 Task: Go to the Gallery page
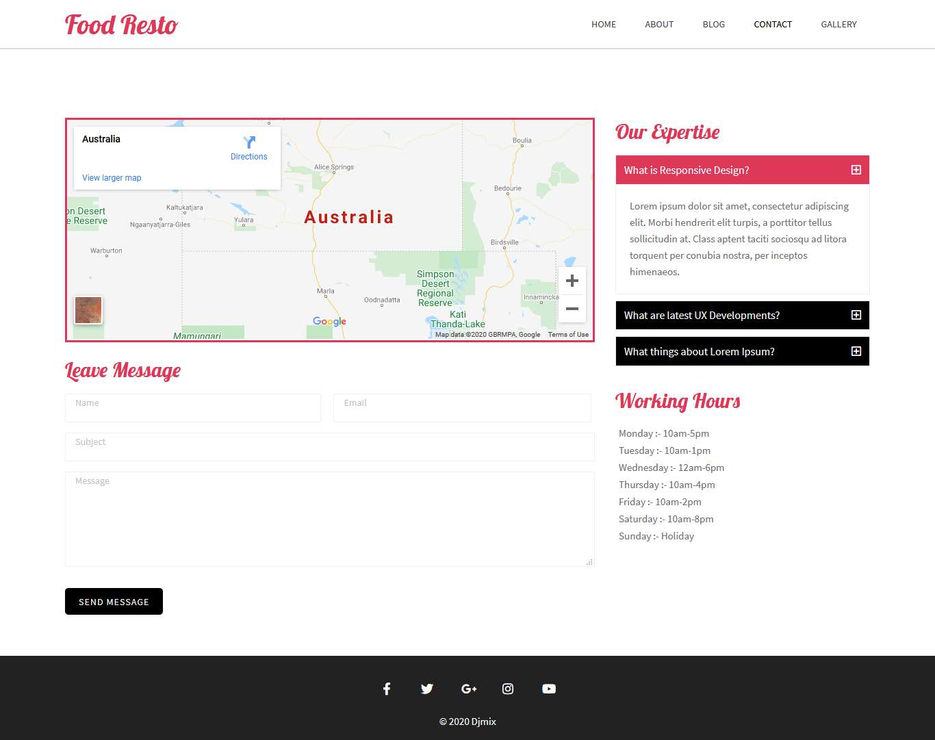(838, 24)
